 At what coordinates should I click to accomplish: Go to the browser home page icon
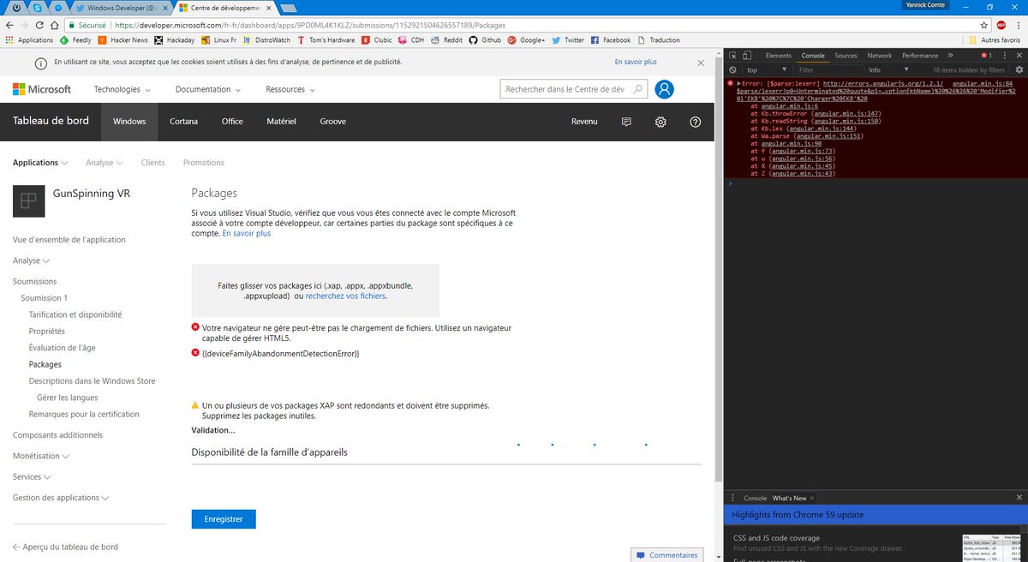click(x=57, y=25)
